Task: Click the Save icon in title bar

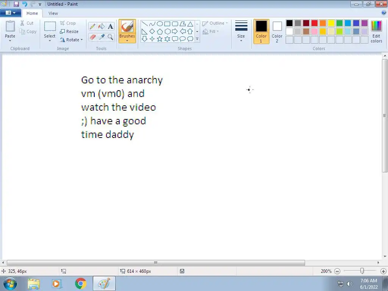Action: (16, 4)
